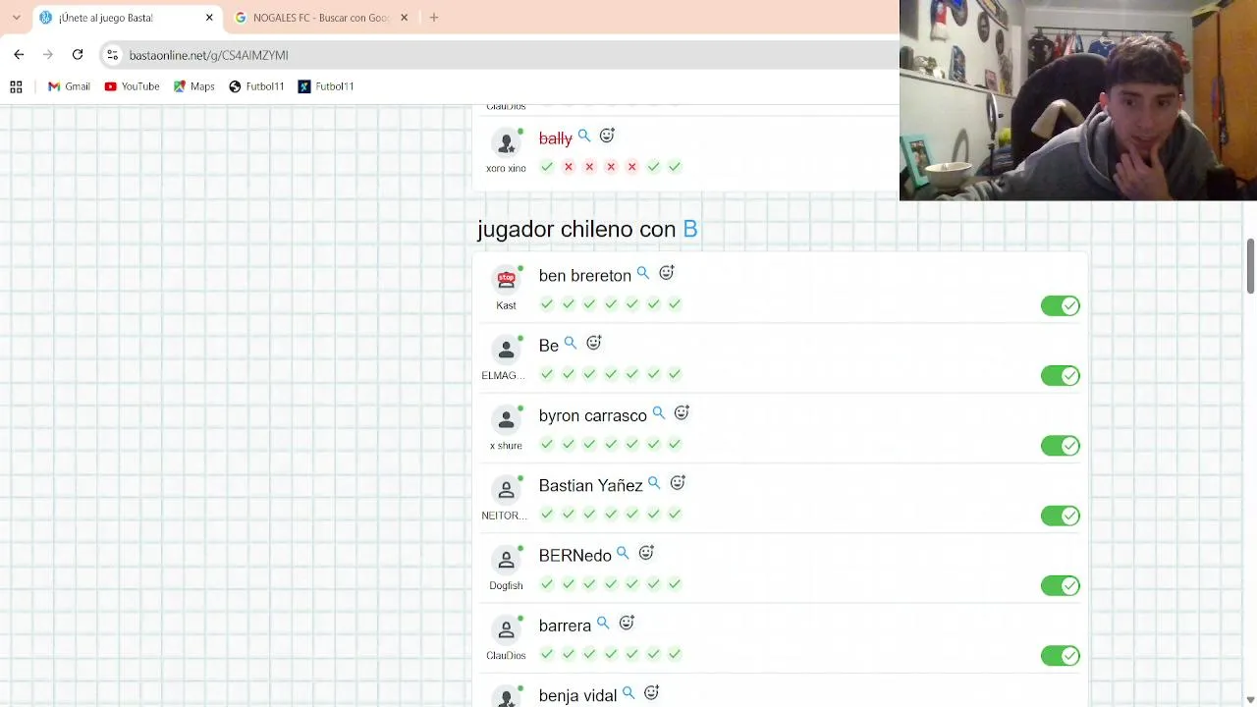Screen dimensions: 1257x707
Task: Search the struck-out answer 'bally' with magnifier
Action: coord(584,136)
